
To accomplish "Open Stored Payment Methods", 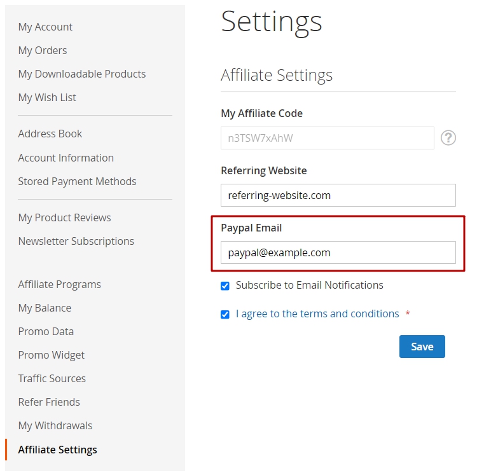I will tap(77, 181).
